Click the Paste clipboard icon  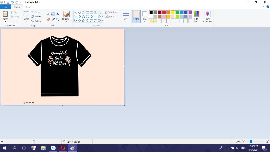[5, 14]
